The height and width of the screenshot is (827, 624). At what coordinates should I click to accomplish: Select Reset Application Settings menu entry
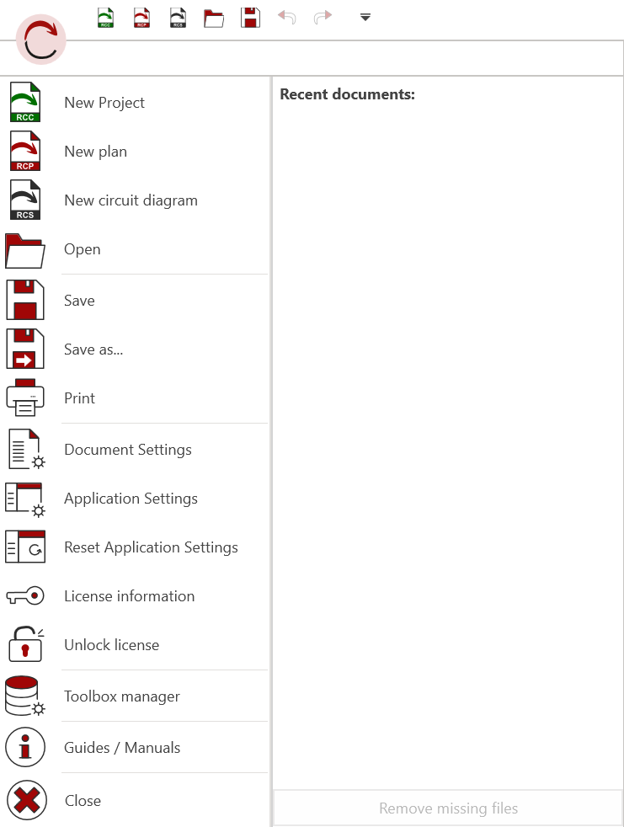point(151,547)
